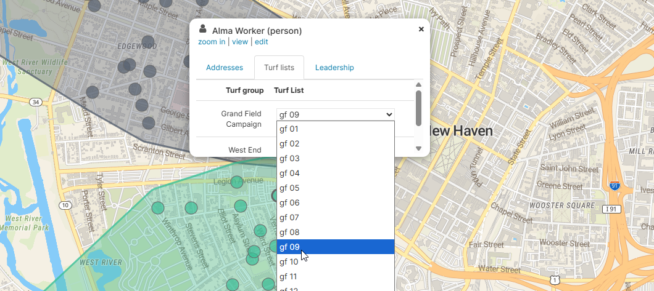
Task: Click the Alma Worker (person) title
Action: tap(257, 31)
